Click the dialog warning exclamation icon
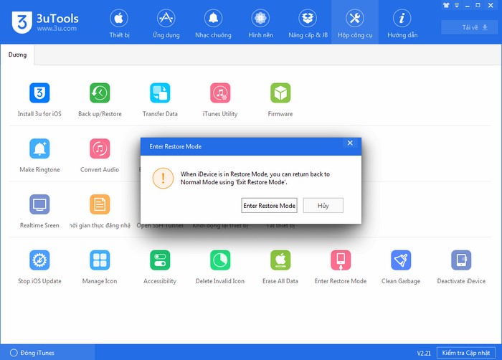The height and width of the screenshot is (360, 502). click(163, 178)
